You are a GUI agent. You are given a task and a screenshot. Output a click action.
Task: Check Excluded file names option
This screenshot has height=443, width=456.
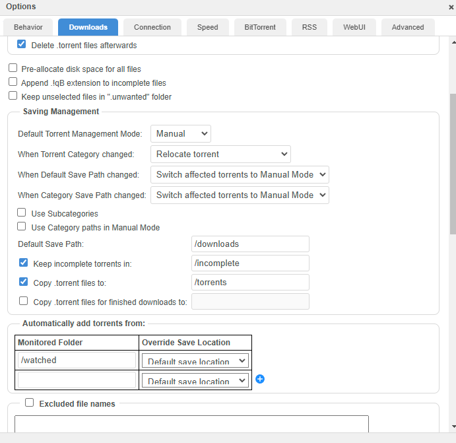[x=29, y=403]
